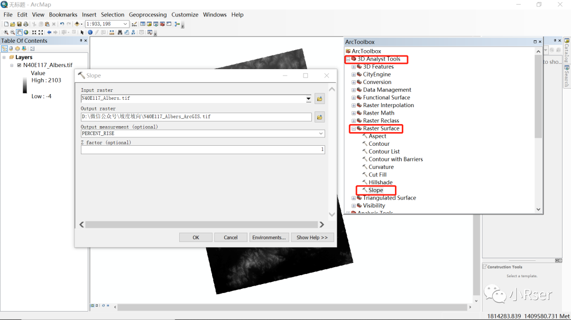The height and width of the screenshot is (320, 571).
Task: Open Environments settings button
Action: pos(269,238)
